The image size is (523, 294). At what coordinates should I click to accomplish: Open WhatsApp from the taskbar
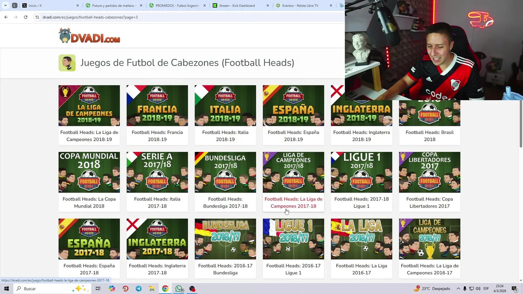click(x=179, y=289)
